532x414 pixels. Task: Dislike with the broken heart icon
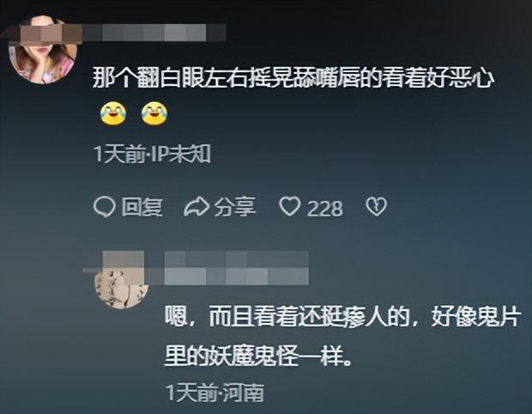point(377,206)
